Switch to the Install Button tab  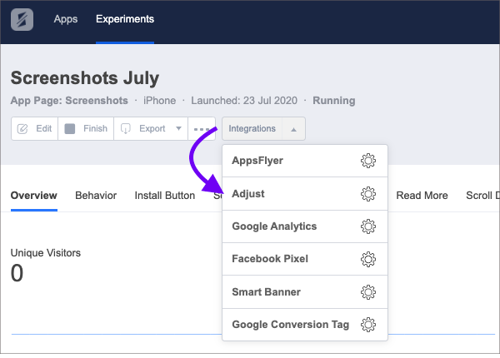click(165, 196)
